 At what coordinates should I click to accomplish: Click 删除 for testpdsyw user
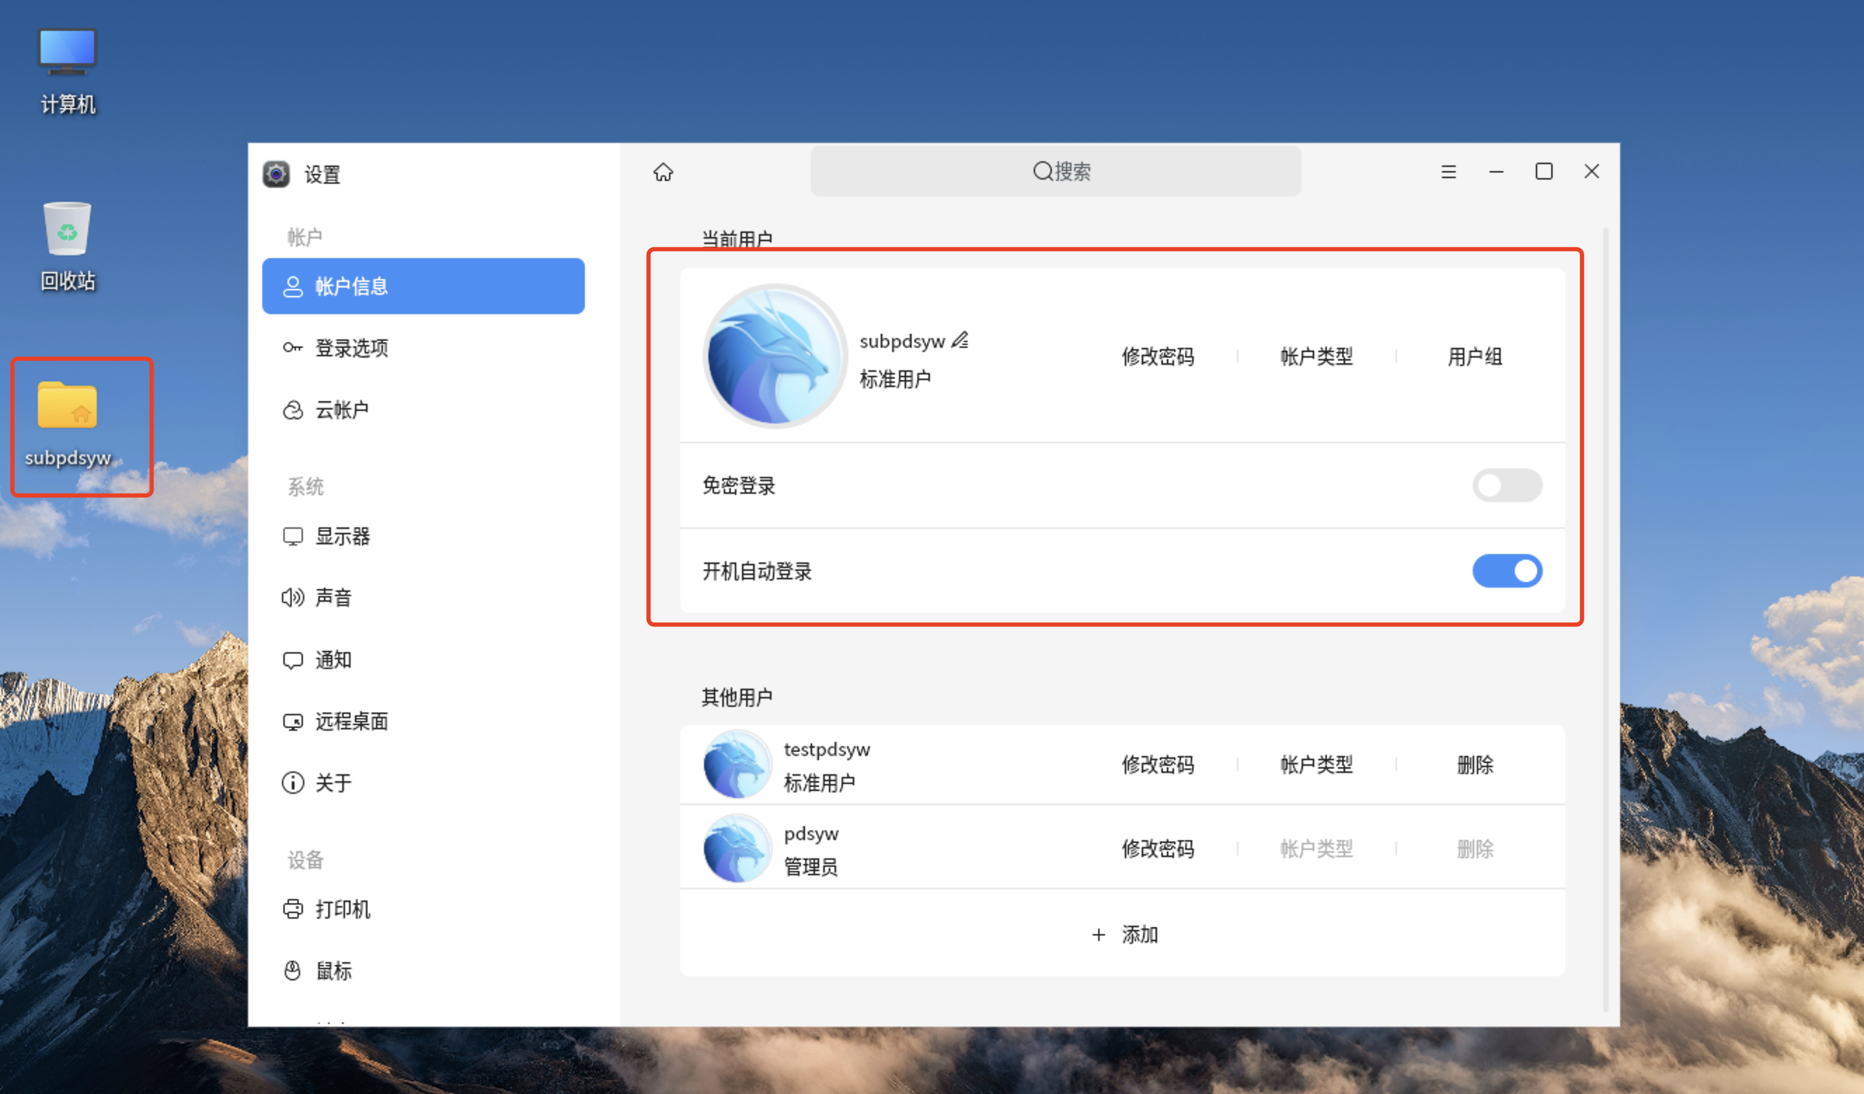pos(1474,764)
